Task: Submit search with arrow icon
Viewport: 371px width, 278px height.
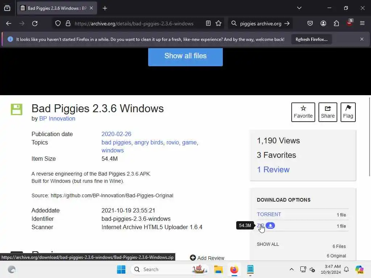Action: click(287, 24)
